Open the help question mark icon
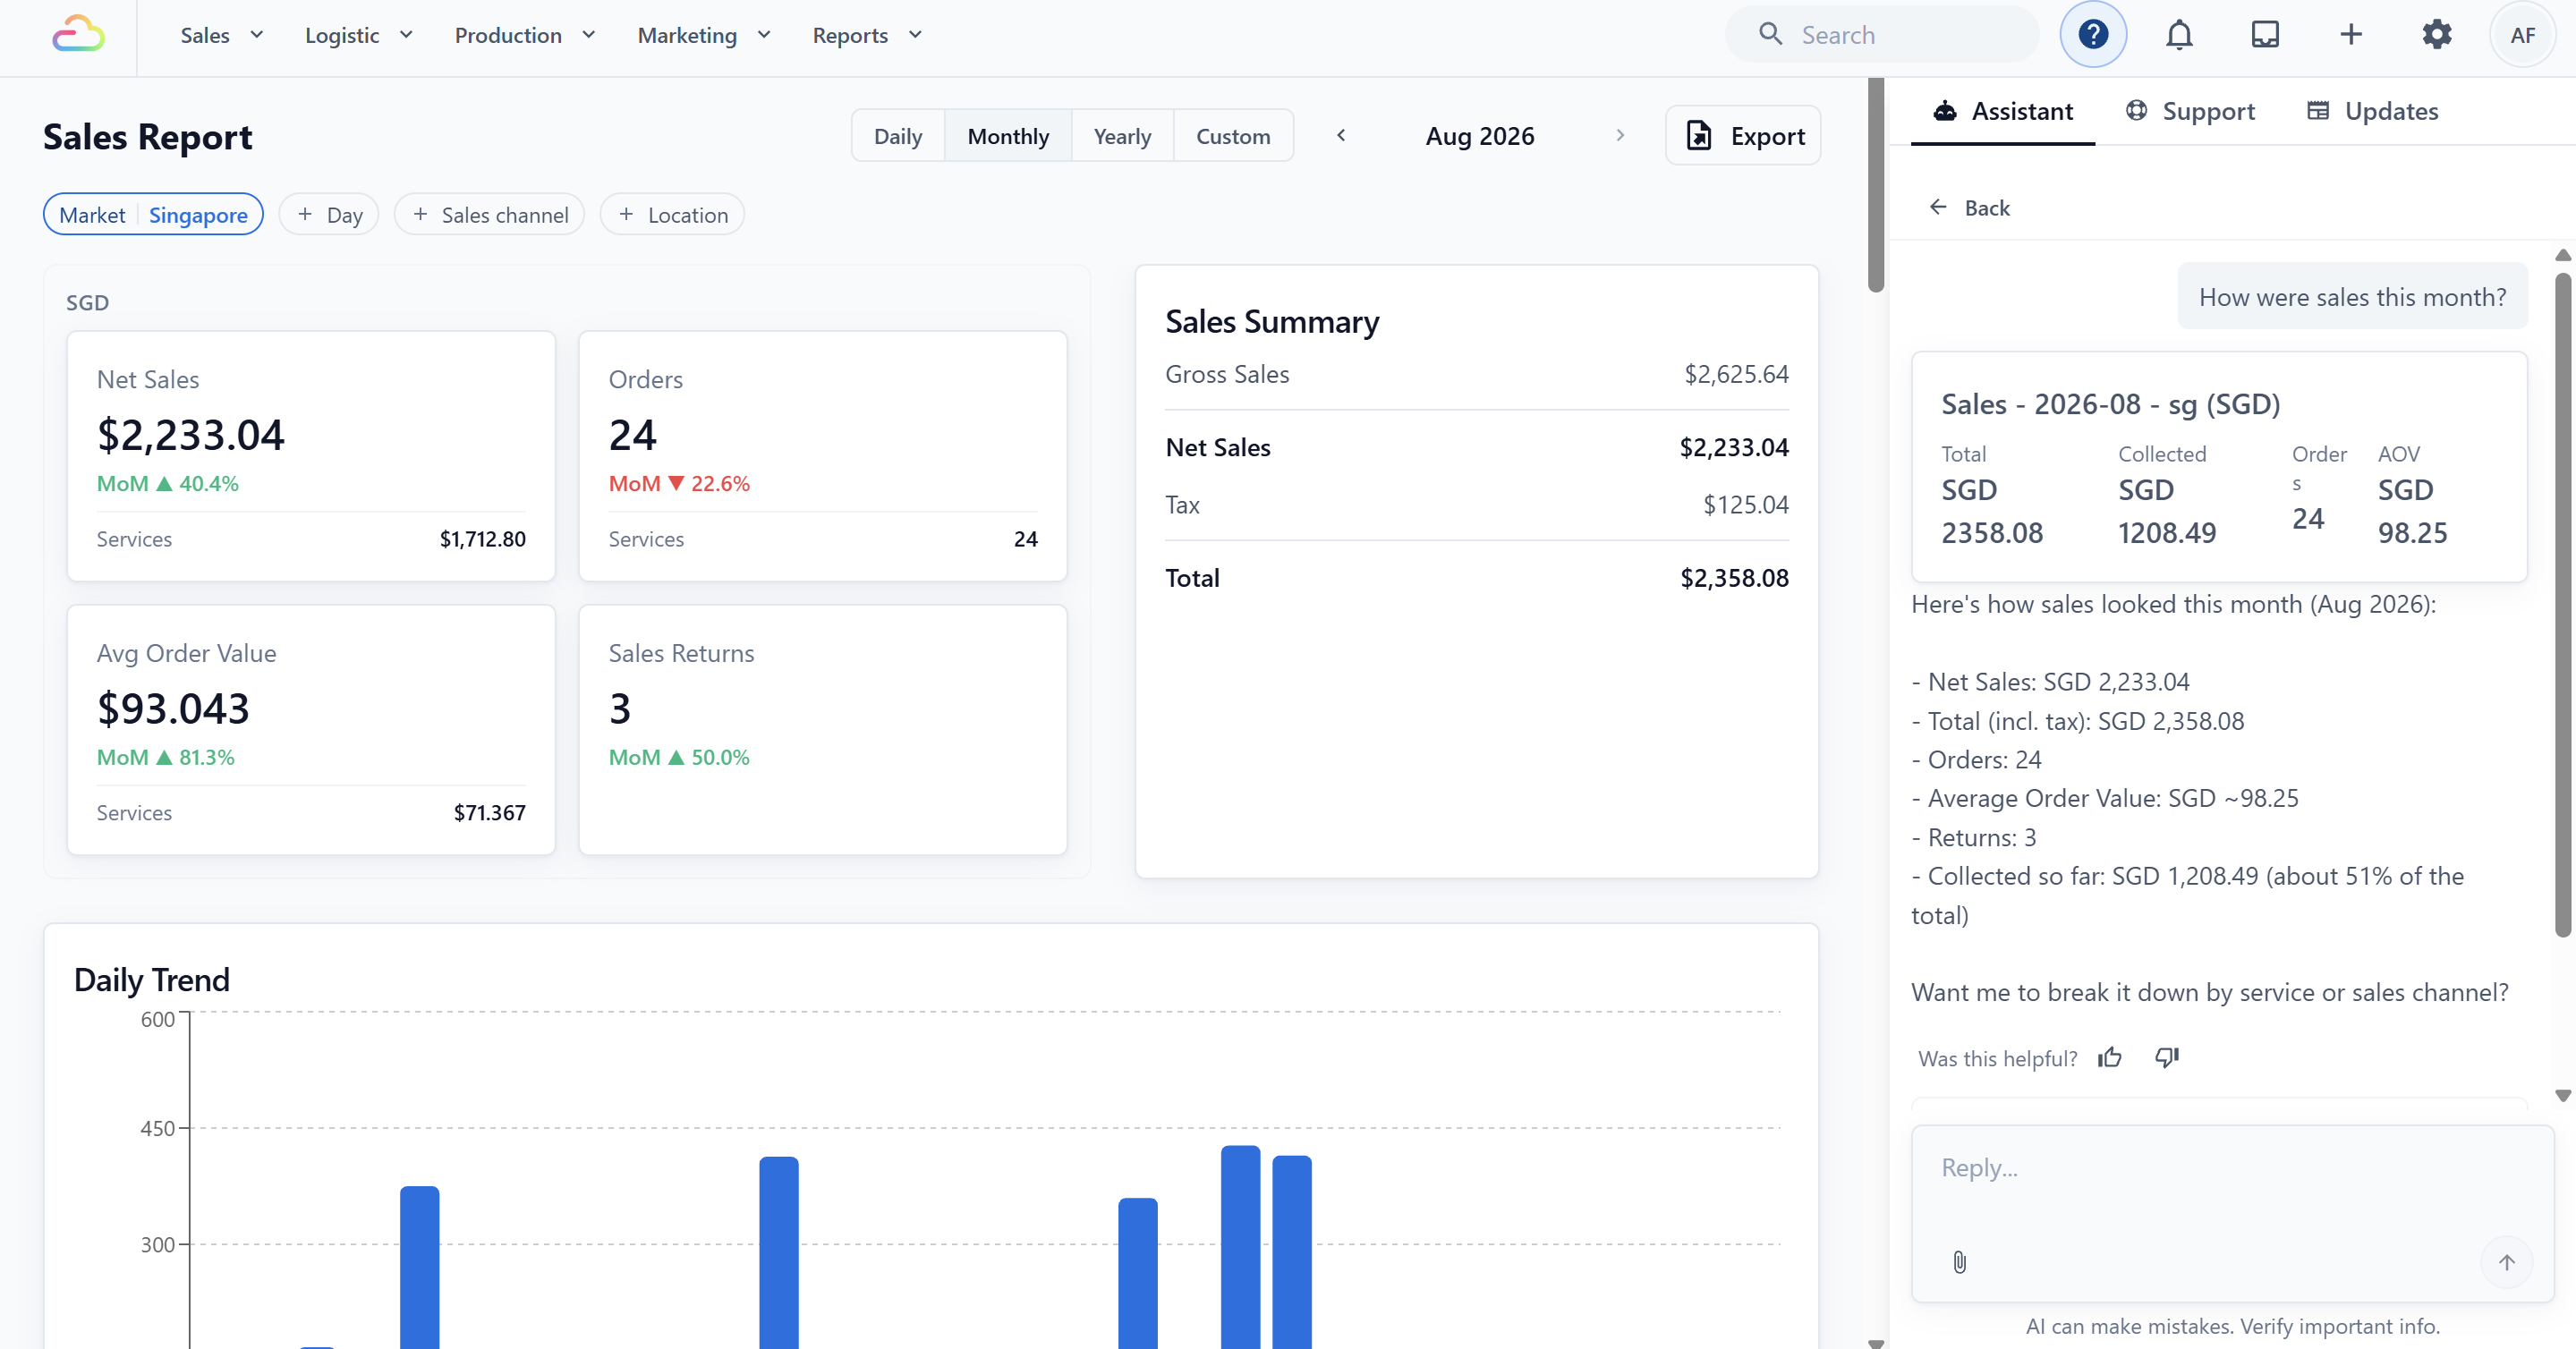Image resolution: width=2576 pixels, height=1349 pixels. [2093, 35]
